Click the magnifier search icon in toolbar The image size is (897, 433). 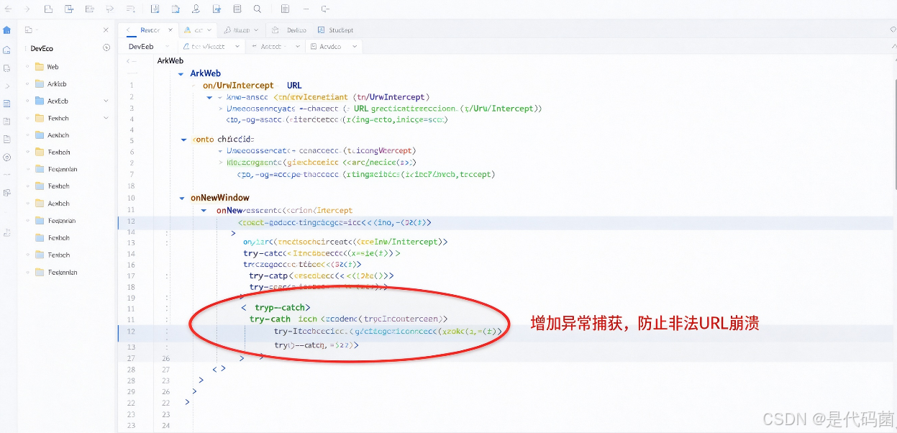coord(258,9)
